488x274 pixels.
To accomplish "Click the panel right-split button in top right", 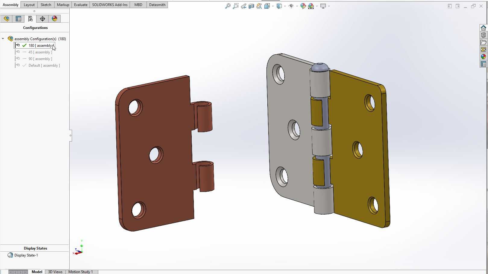I will [x=458, y=6].
